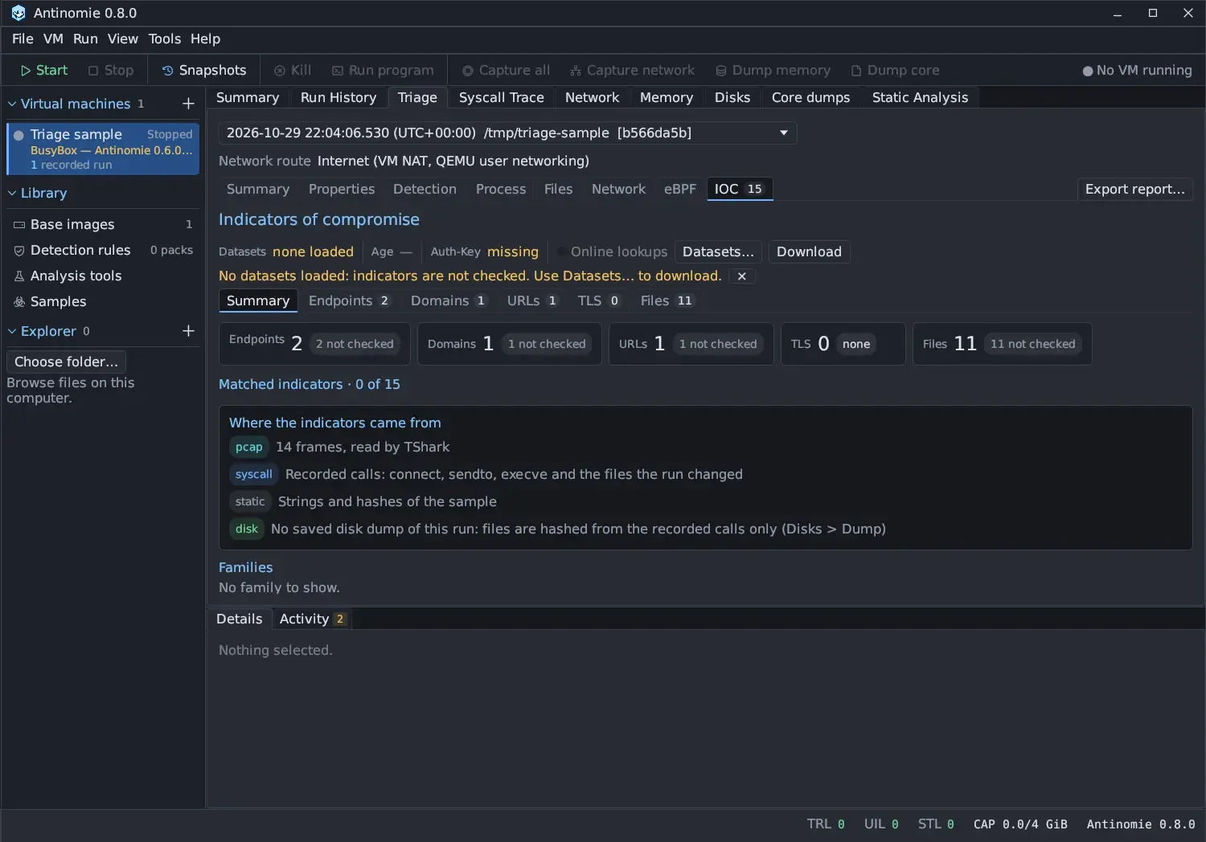Collapse the Virtual machines section
The width and height of the screenshot is (1206, 842).
coord(12,104)
